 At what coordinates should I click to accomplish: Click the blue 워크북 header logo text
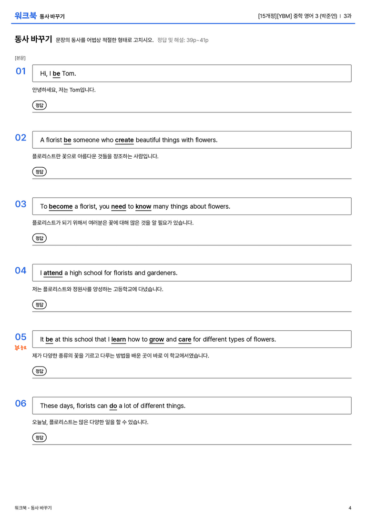[x=25, y=16]
